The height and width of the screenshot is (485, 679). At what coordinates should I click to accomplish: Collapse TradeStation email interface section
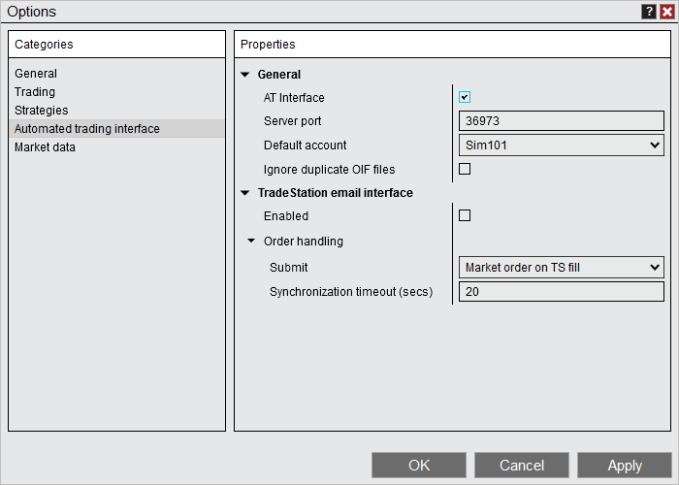[245, 193]
